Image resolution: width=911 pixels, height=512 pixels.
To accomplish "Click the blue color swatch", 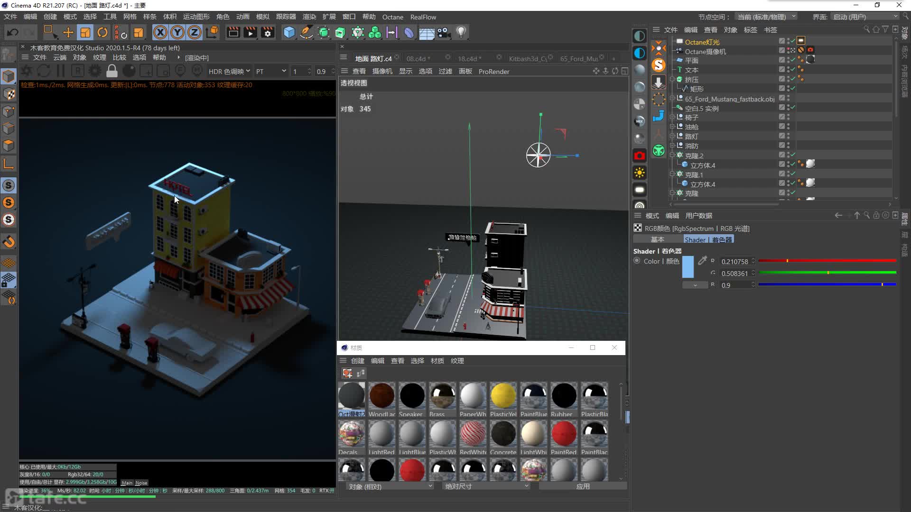I will coord(688,267).
